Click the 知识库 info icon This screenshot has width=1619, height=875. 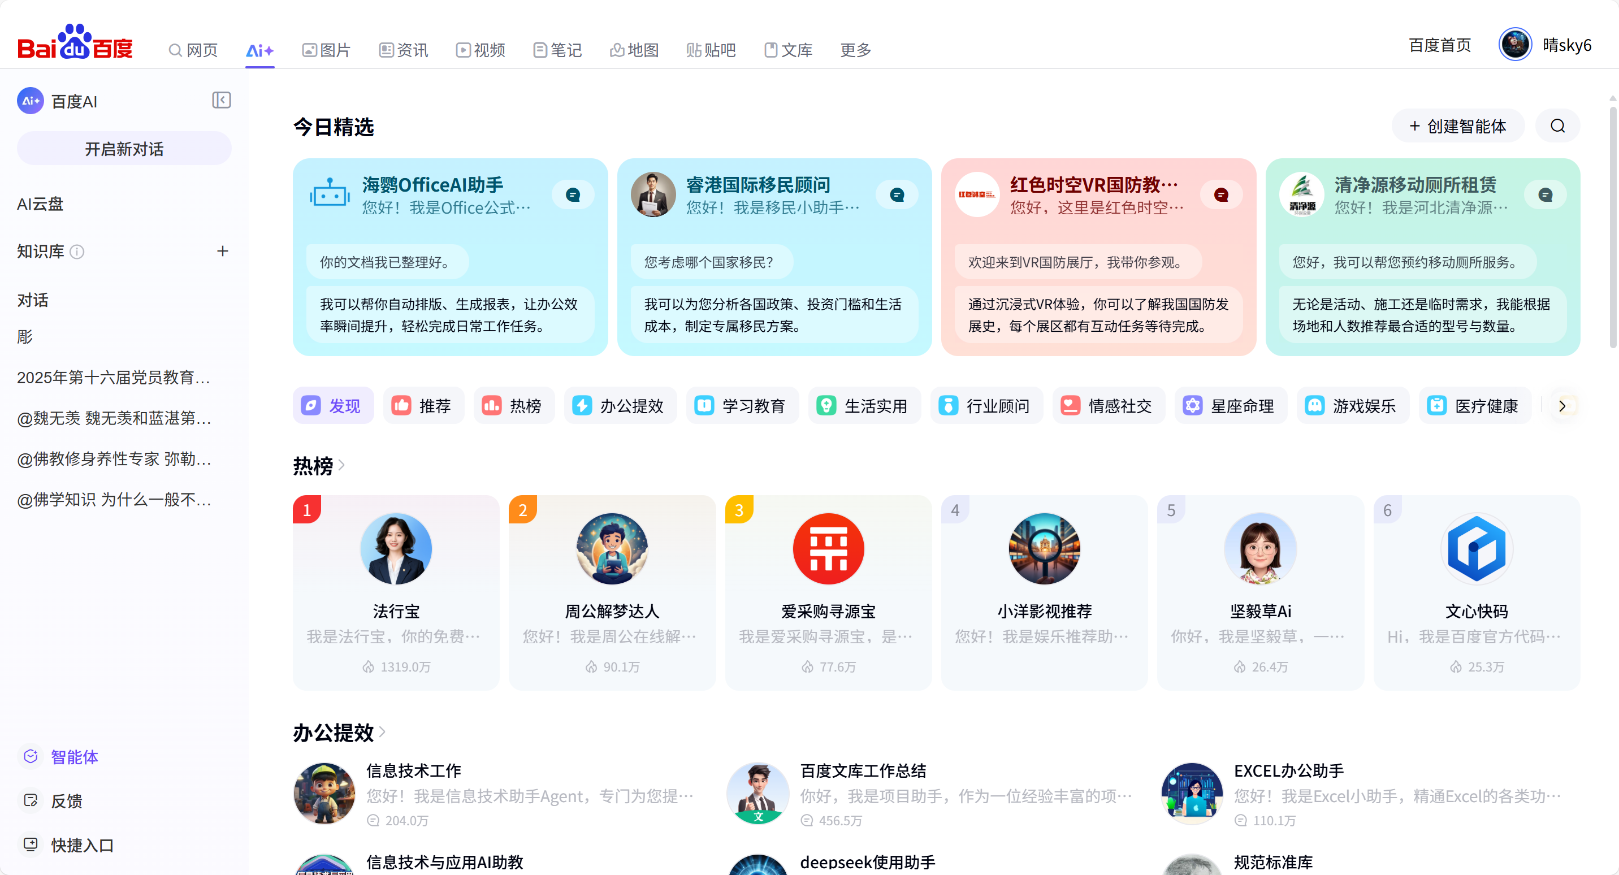[x=77, y=252]
